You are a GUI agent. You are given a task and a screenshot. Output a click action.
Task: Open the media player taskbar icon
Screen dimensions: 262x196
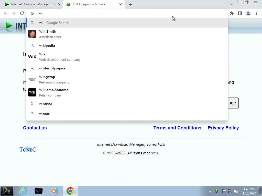point(54,191)
